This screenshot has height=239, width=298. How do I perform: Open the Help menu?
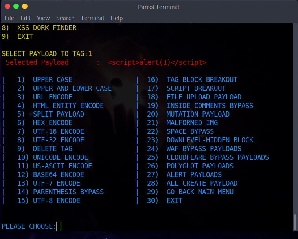pos(117,18)
